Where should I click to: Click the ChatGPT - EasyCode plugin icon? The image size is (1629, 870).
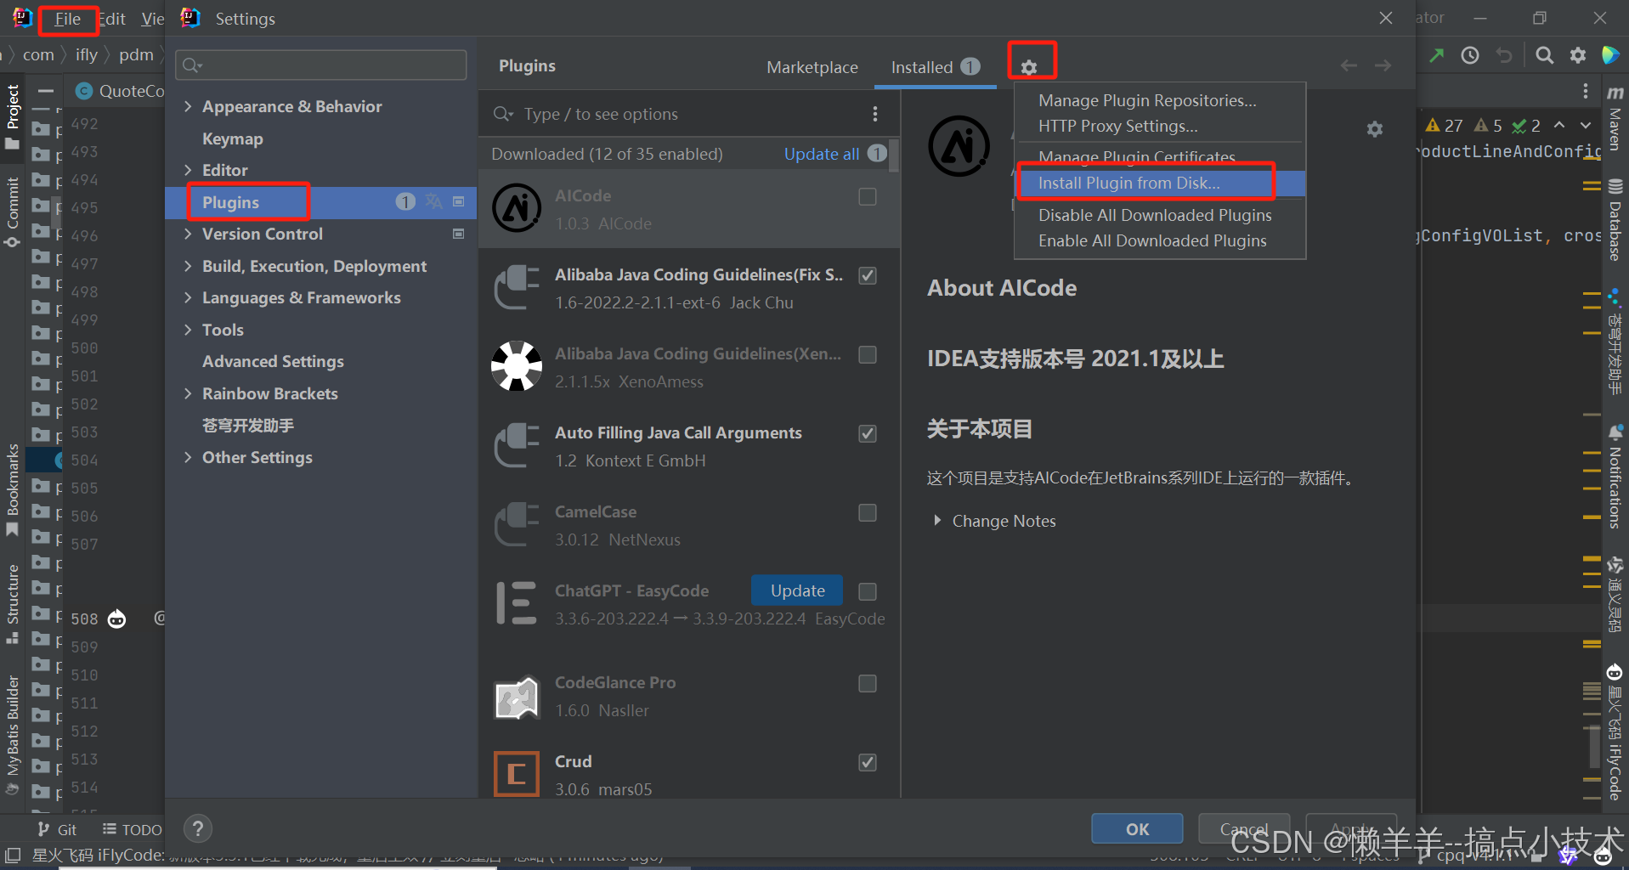tap(517, 603)
